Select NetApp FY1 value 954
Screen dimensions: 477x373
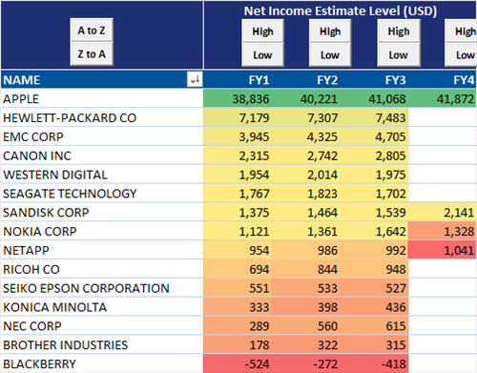tap(238, 250)
